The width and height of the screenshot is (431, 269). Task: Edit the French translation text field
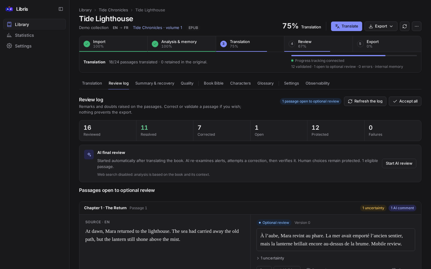tap(336, 240)
